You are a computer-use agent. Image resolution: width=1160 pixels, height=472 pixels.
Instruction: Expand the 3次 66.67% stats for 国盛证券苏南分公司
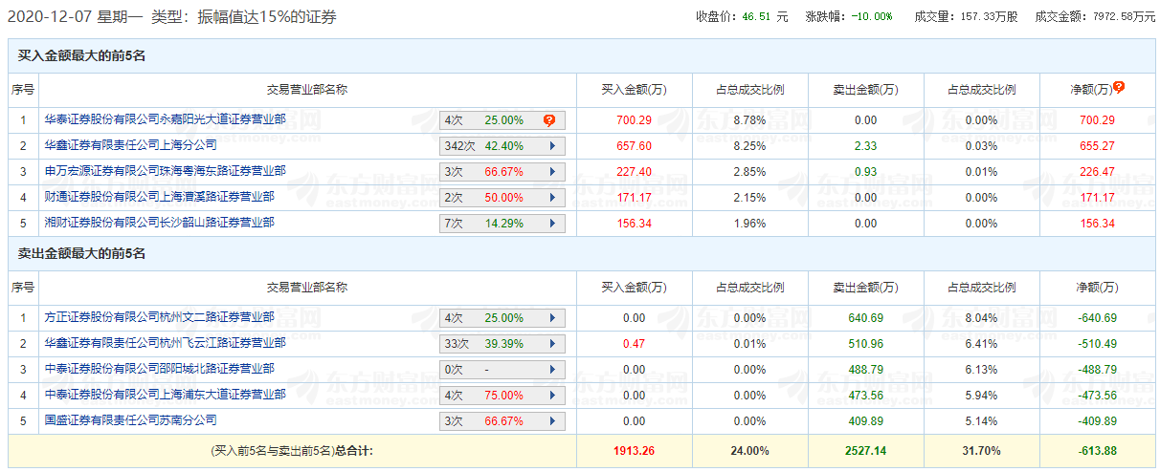pos(552,421)
